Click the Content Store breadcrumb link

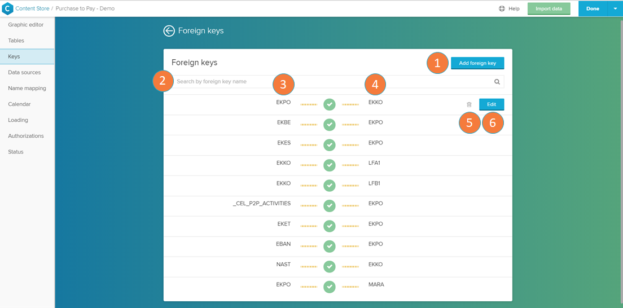coord(33,8)
